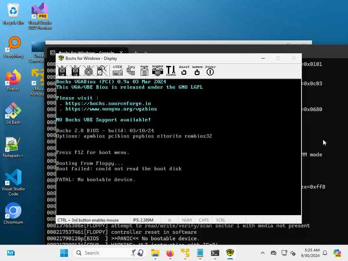Image resolution: width=348 pixels, height=261 pixels.
Task: Open the Copilot preview tray icon
Action: pos(337,253)
